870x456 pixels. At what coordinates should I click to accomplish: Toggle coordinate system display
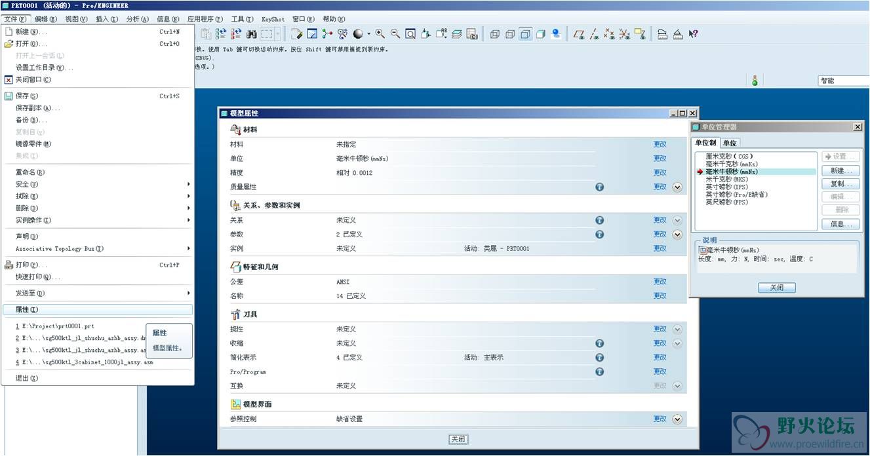(x=623, y=33)
